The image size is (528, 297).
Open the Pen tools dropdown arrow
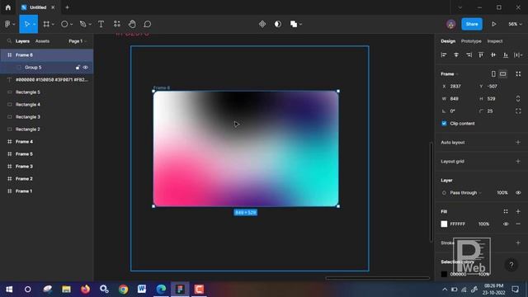[90, 24]
